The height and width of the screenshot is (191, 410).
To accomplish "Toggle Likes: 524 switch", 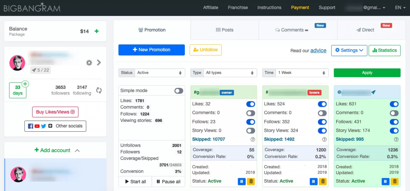I will (322, 104).
